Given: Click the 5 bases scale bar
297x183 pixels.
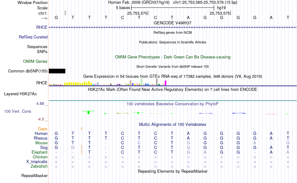Looking at the screenshot, I should point(173,8).
